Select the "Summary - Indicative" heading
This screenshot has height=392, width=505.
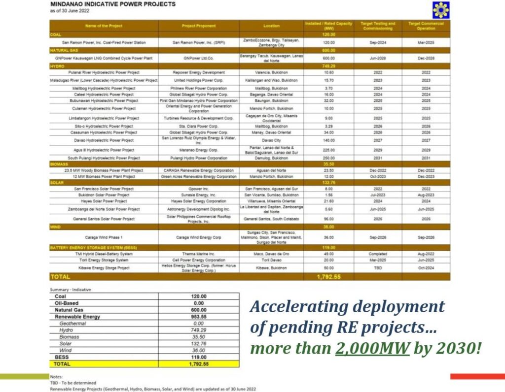click(71, 290)
